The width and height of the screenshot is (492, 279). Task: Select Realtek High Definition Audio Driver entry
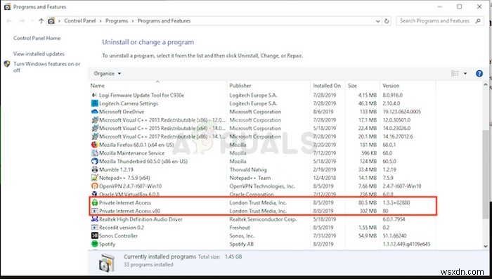263,219
